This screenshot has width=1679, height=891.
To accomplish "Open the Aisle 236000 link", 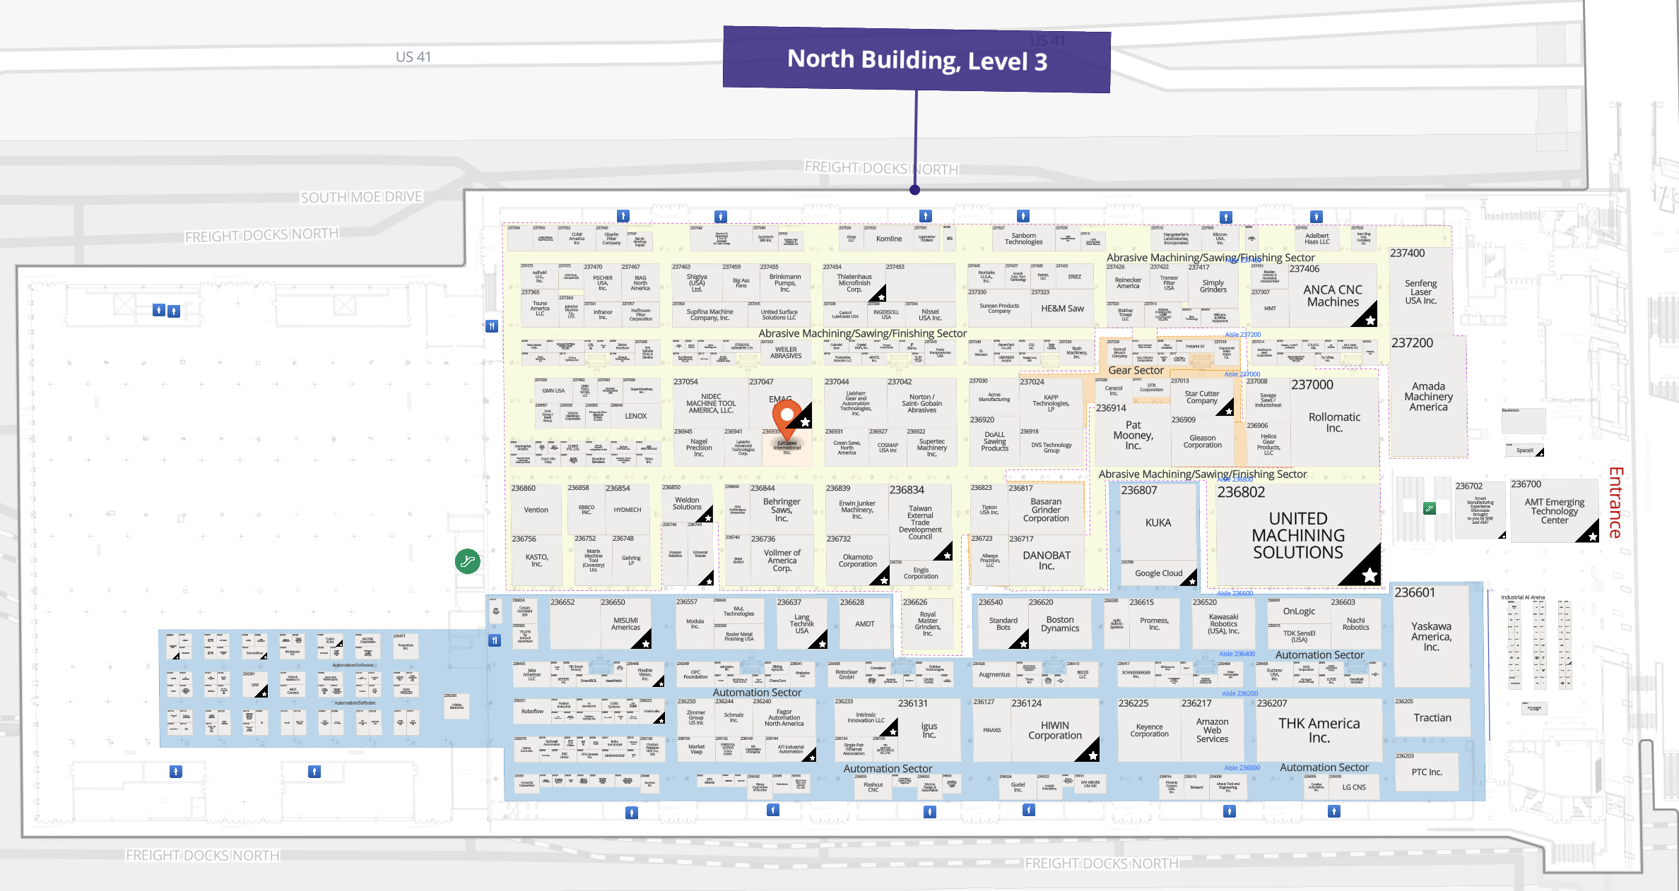I will tap(1242, 767).
